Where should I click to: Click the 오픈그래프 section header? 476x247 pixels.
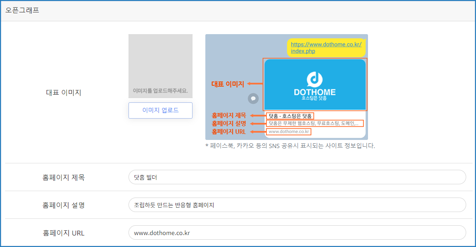coord(22,10)
